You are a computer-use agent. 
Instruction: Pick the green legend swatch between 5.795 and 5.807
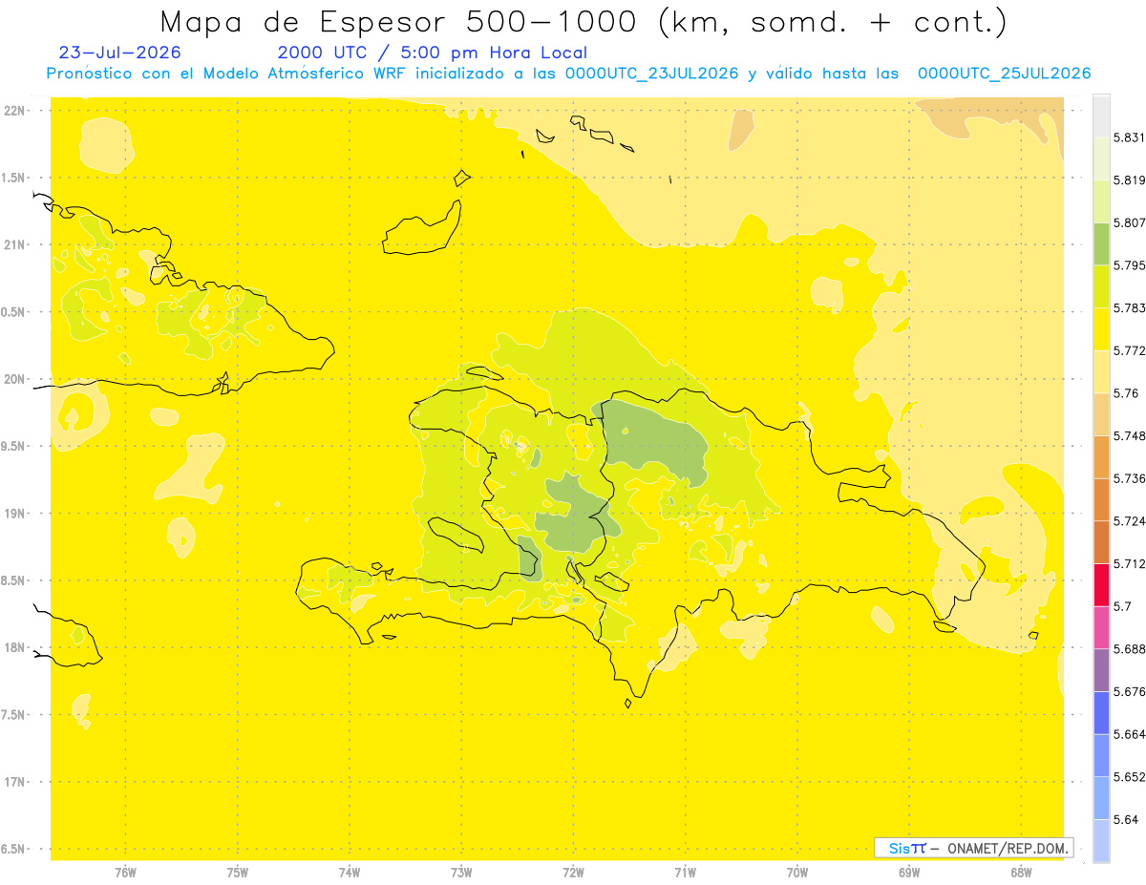1101,243
